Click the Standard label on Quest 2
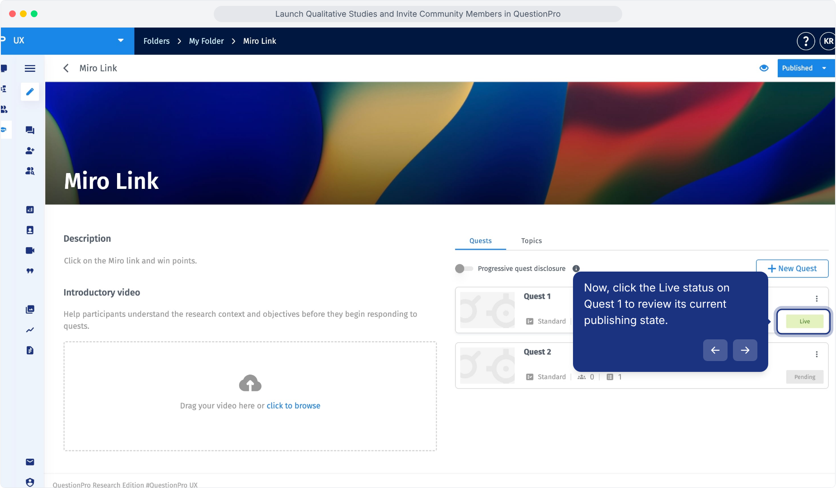The height and width of the screenshot is (488, 836). 551,377
